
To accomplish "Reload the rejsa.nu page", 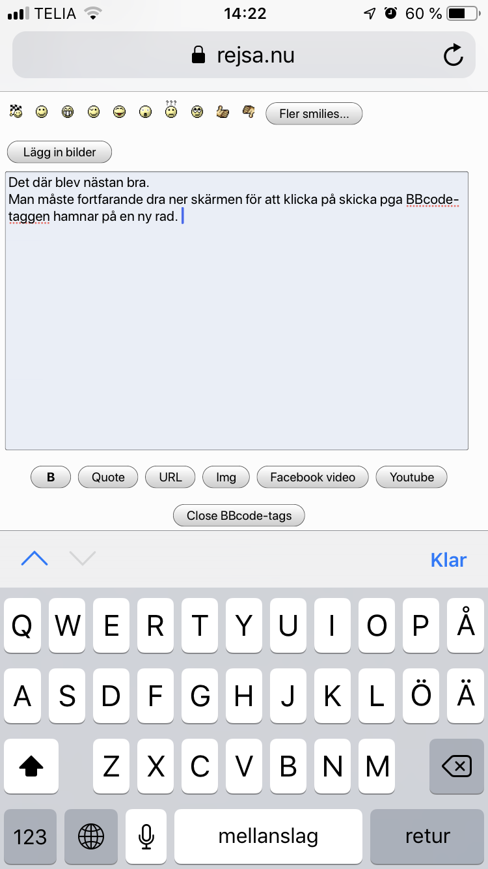I will tap(454, 55).
